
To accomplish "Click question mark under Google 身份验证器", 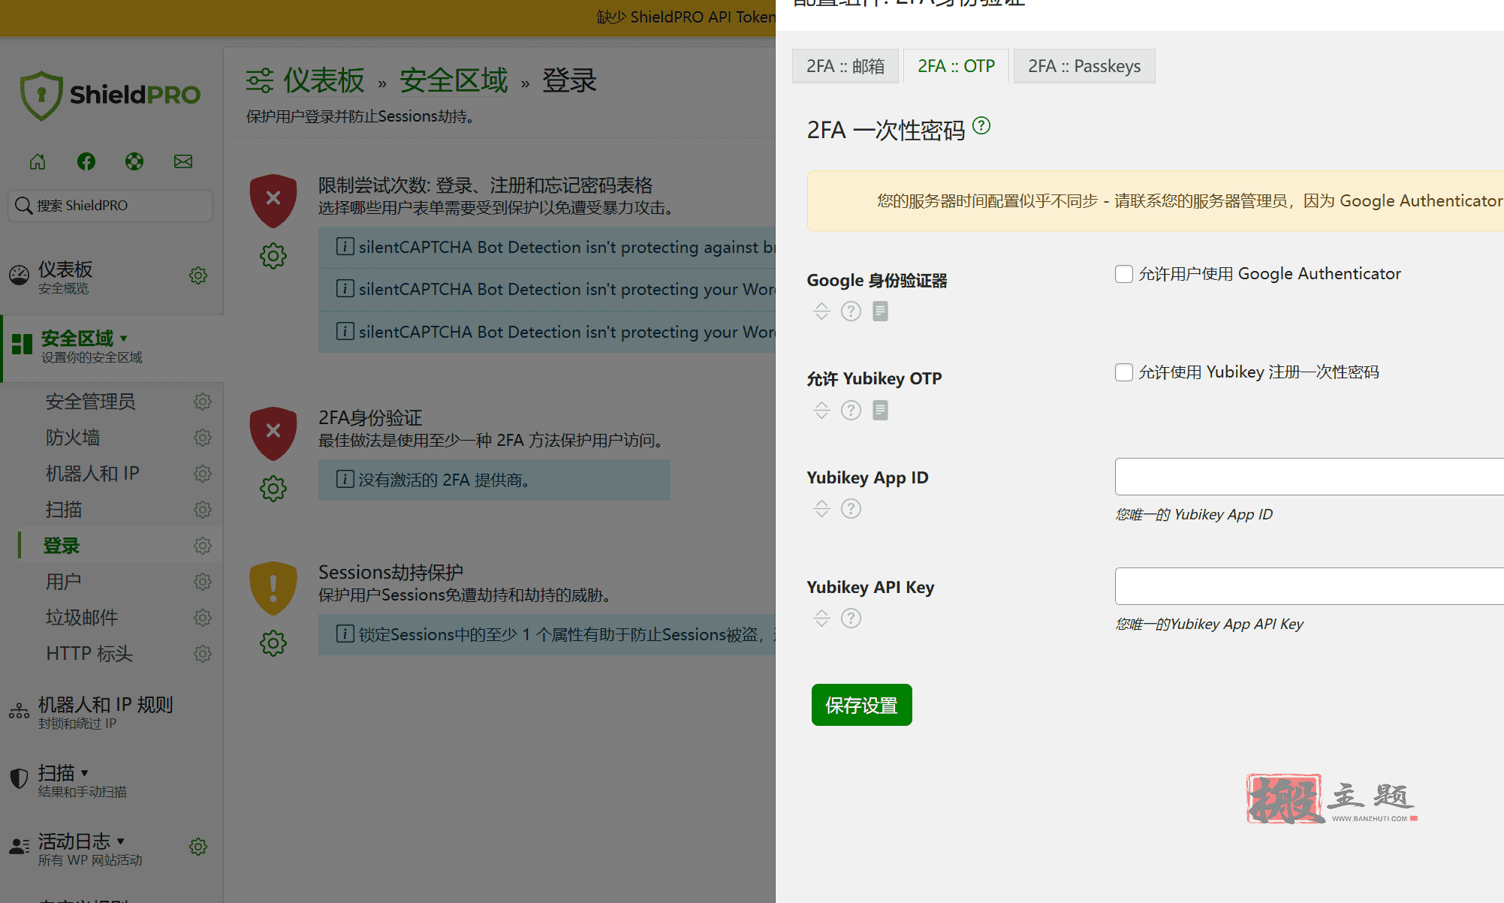I will point(851,312).
